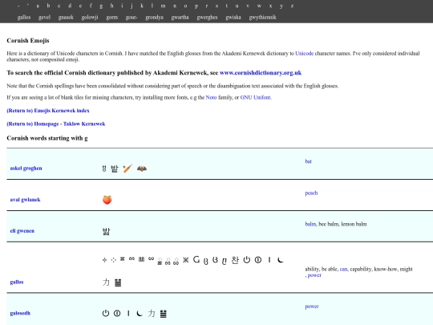
Task: Click the crescent moon symbol in galosedh row
Action: 140,313
